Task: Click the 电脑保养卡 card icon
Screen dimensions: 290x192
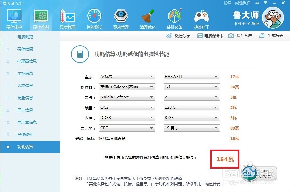Action: click(200, 36)
